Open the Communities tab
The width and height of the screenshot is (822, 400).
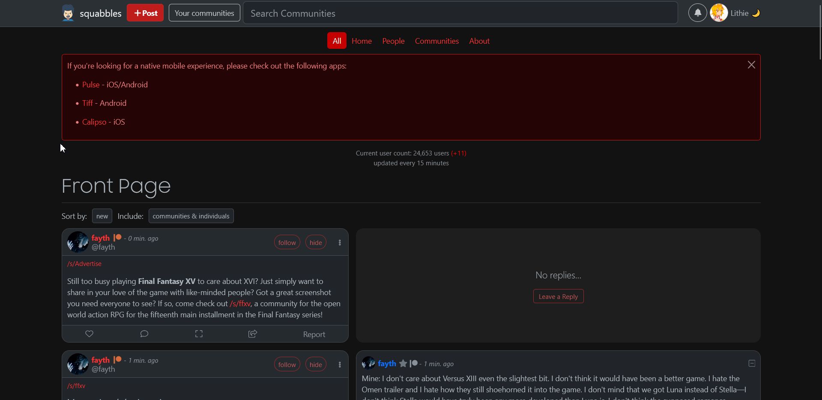point(436,41)
